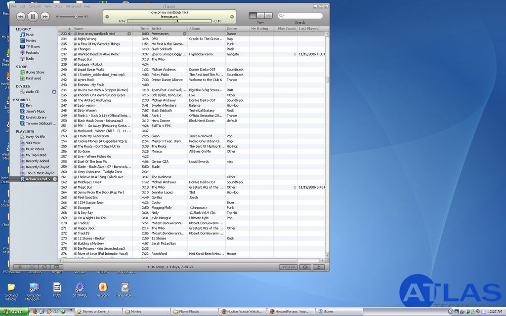This screenshot has width=506, height=316.
Task: Show or hide artwork viewer button
Action: click(57, 267)
